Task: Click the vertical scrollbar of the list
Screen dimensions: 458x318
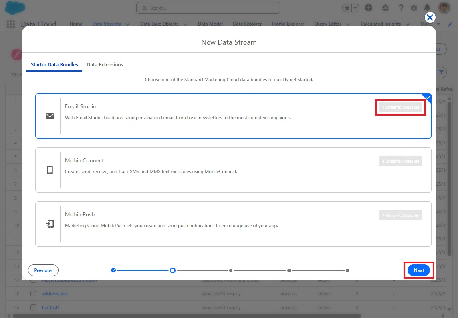Action: (x=449, y=178)
